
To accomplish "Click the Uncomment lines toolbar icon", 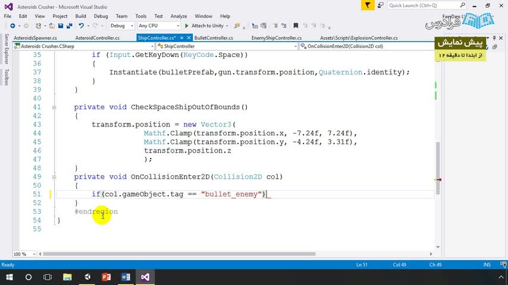I will (x=284, y=26).
